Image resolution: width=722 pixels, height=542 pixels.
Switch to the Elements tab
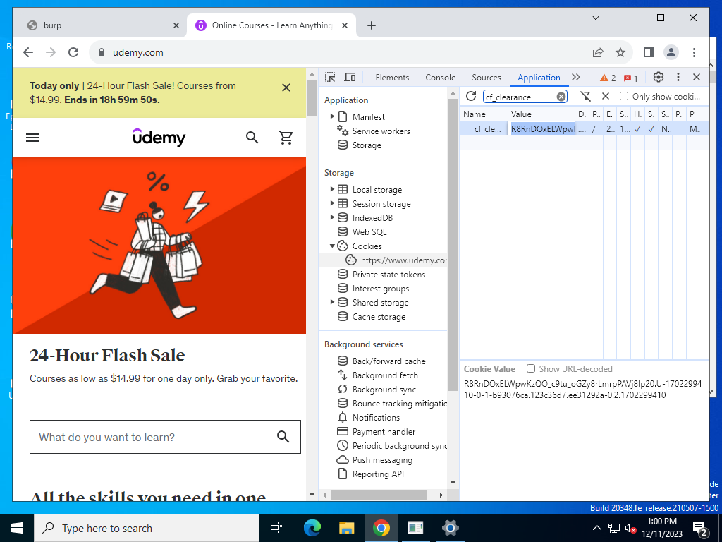[x=392, y=78]
